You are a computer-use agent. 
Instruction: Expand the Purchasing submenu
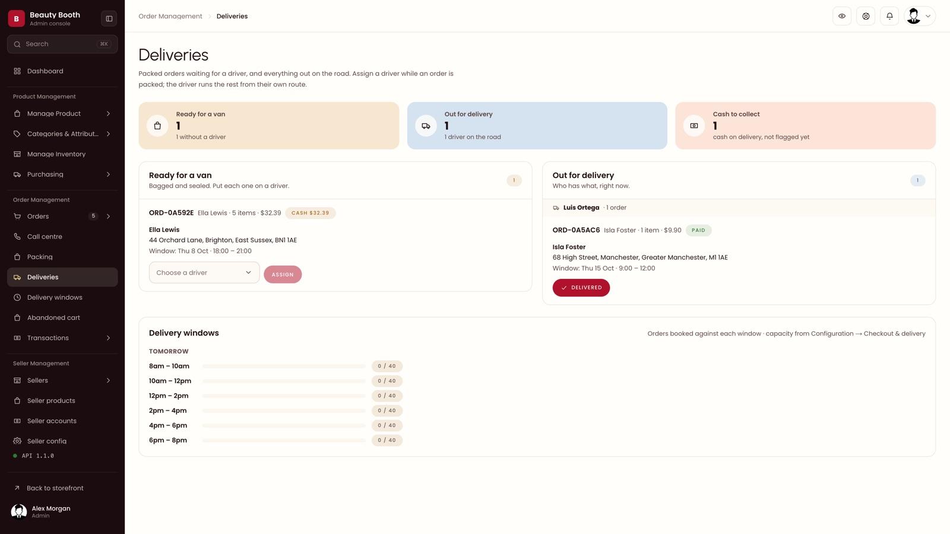108,174
